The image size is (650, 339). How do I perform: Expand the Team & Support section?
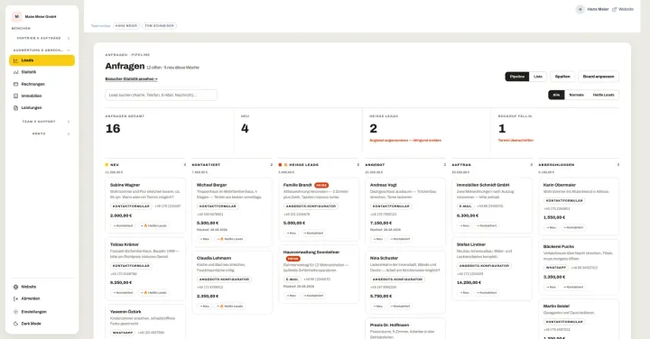click(42, 122)
